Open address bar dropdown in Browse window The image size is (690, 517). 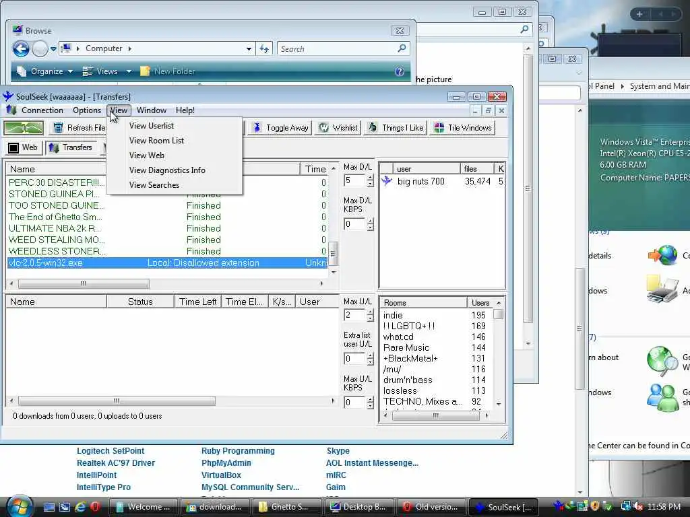tap(249, 48)
